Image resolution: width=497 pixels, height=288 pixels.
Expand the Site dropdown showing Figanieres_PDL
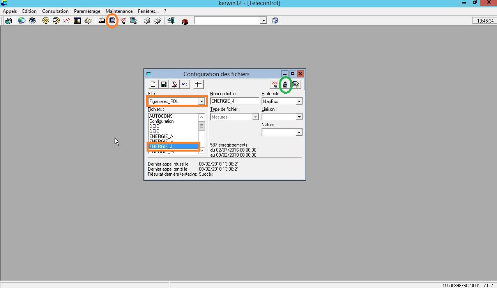[x=202, y=101]
